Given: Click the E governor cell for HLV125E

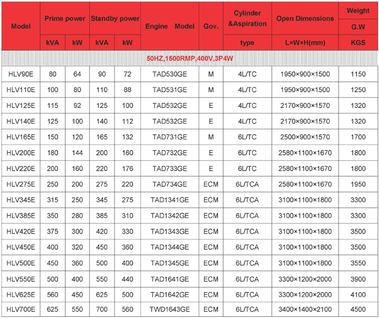Looking at the screenshot, I should (x=211, y=105).
